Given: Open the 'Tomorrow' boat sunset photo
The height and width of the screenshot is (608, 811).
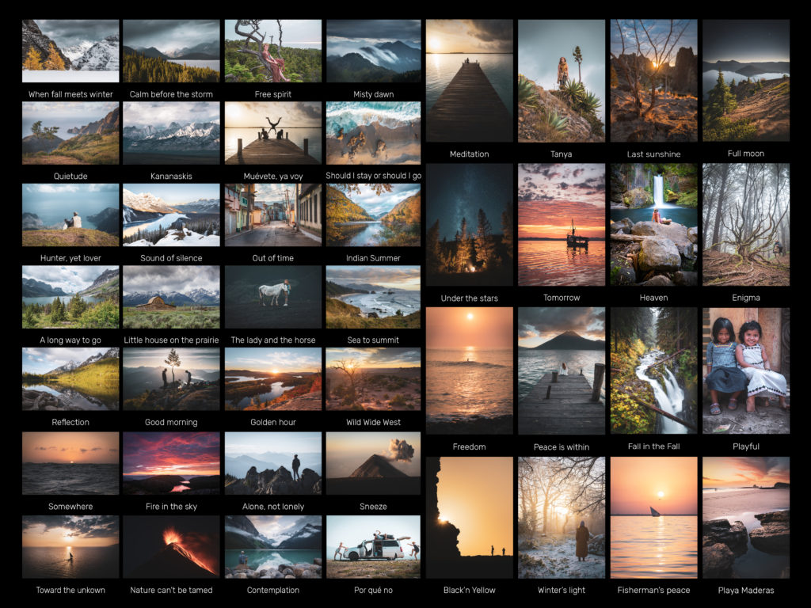Looking at the screenshot, I should click(x=562, y=225).
